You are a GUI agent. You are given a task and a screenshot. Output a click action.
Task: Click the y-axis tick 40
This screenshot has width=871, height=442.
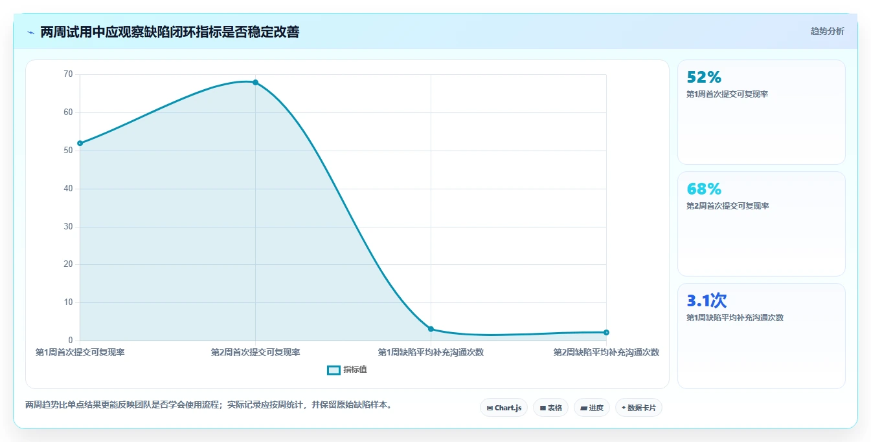pos(68,189)
